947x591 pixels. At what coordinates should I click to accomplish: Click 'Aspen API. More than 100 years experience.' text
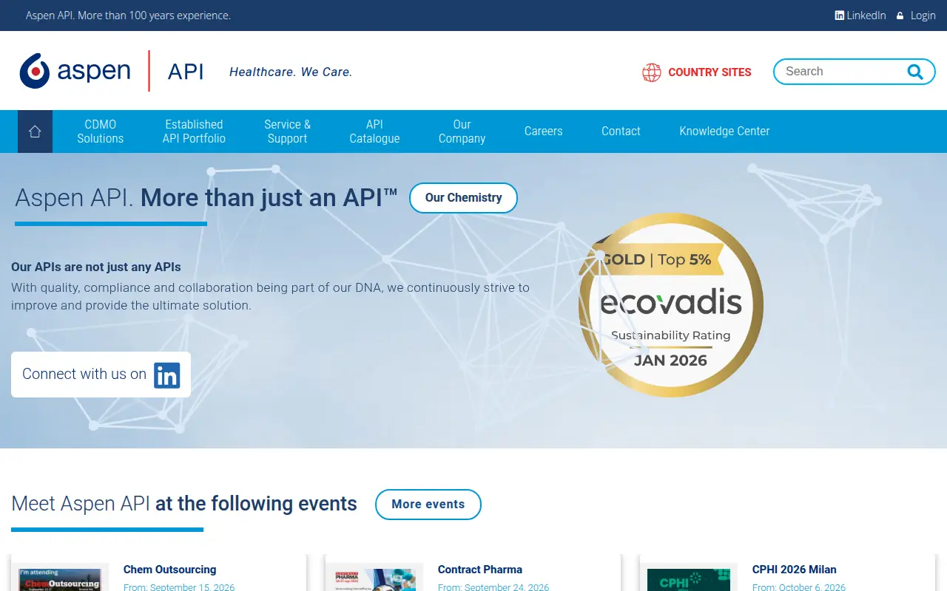pyautogui.click(x=128, y=16)
